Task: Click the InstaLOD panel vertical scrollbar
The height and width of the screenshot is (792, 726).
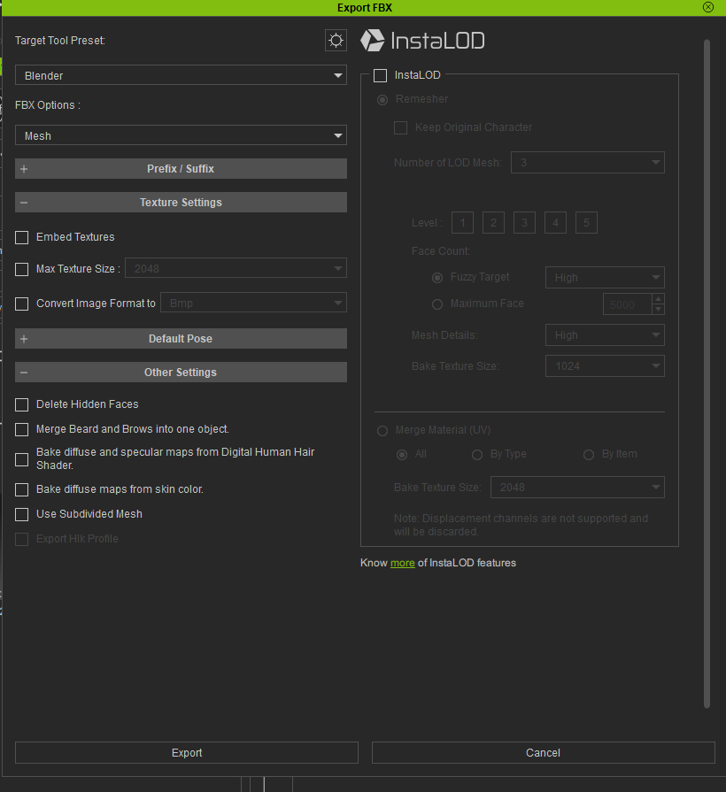Action: coord(707,373)
